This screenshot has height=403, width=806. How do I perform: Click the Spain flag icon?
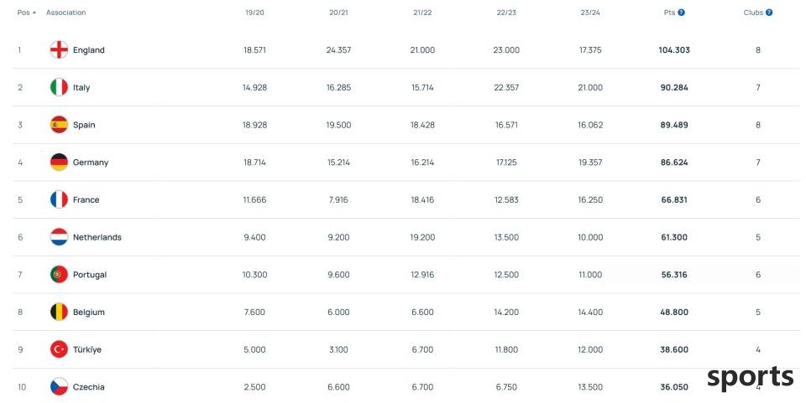59,125
